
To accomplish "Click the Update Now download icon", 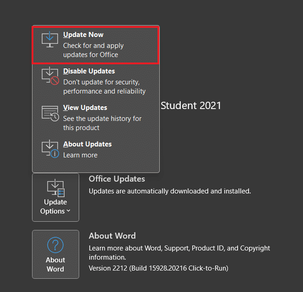I will point(50,40).
